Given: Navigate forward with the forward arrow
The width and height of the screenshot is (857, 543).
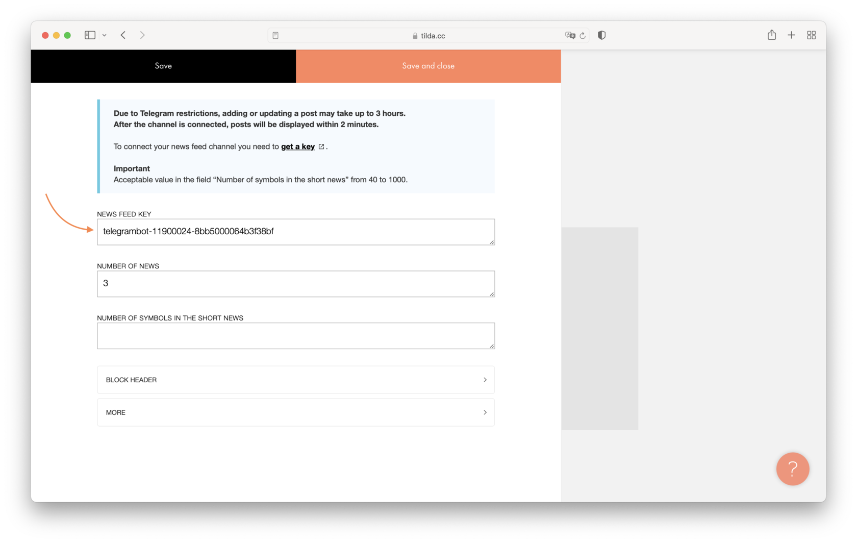Looking at the screenshot, I should coord(142,35).
